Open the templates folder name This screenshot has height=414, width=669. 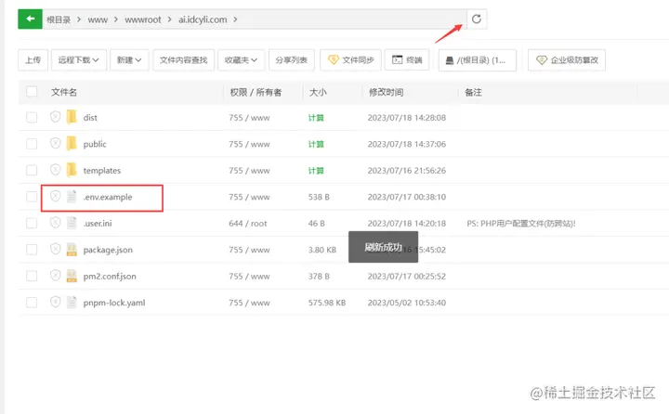point(102,171)
